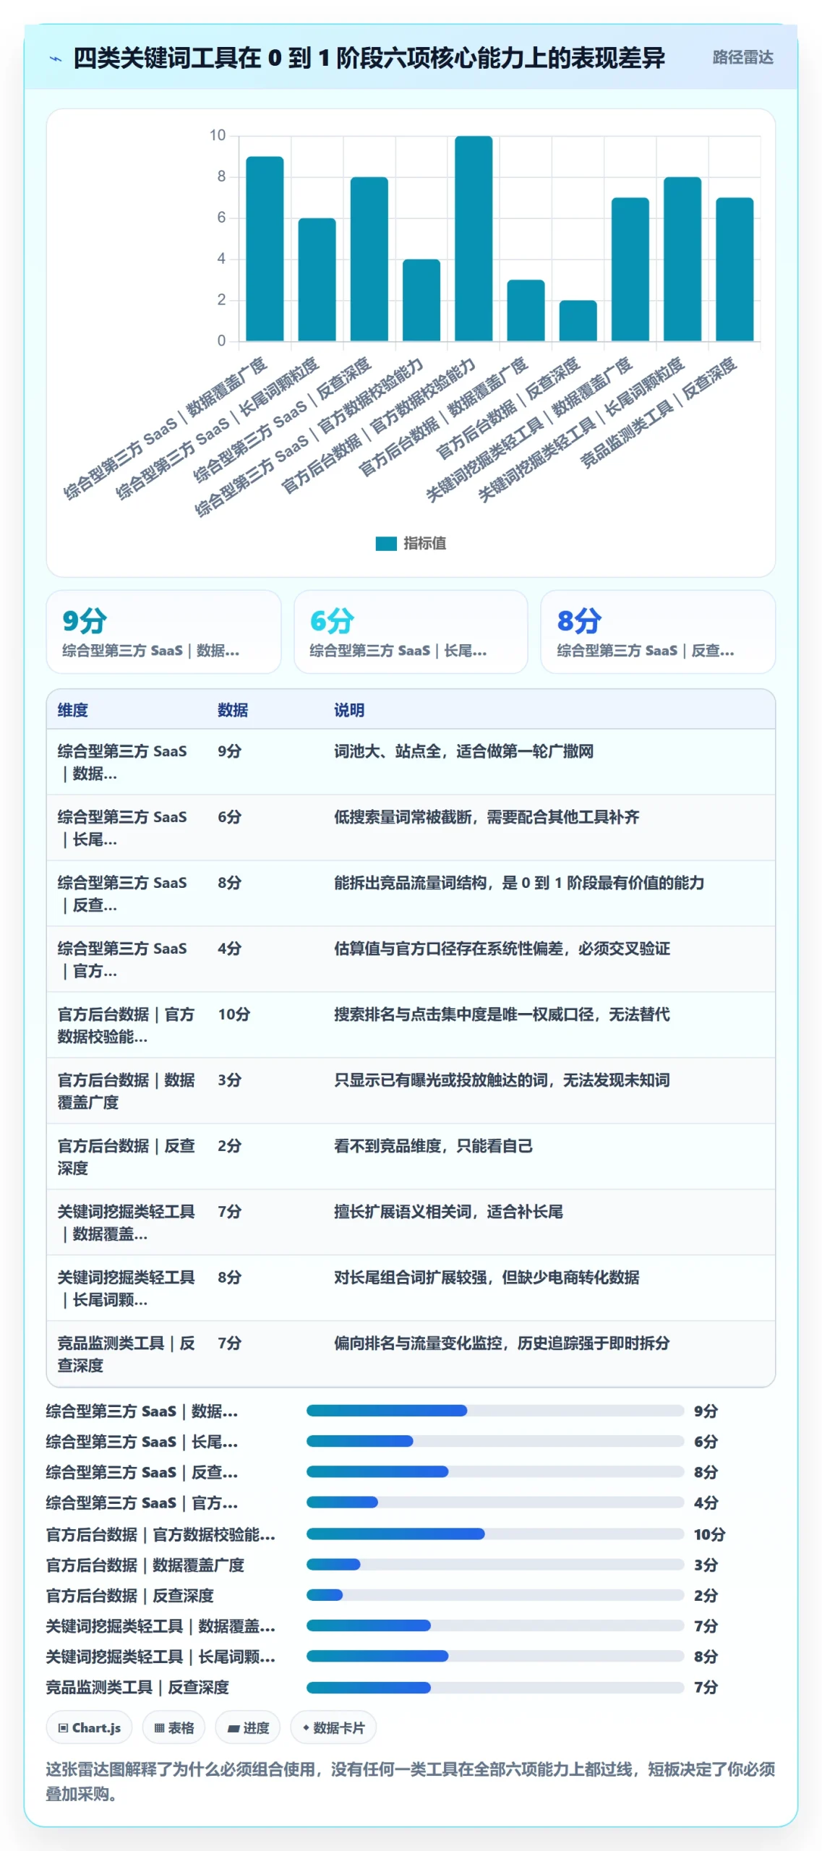The height and width of the screenshot is (1851, 822).
Task: Click progress bar for 官方后台数据｜数据覆盖广度
Action: pos(495,1565)
